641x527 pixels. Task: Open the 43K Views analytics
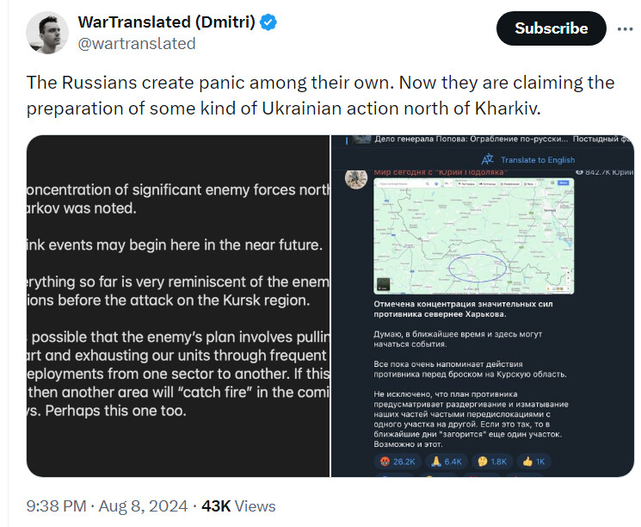tap(238, 505)
